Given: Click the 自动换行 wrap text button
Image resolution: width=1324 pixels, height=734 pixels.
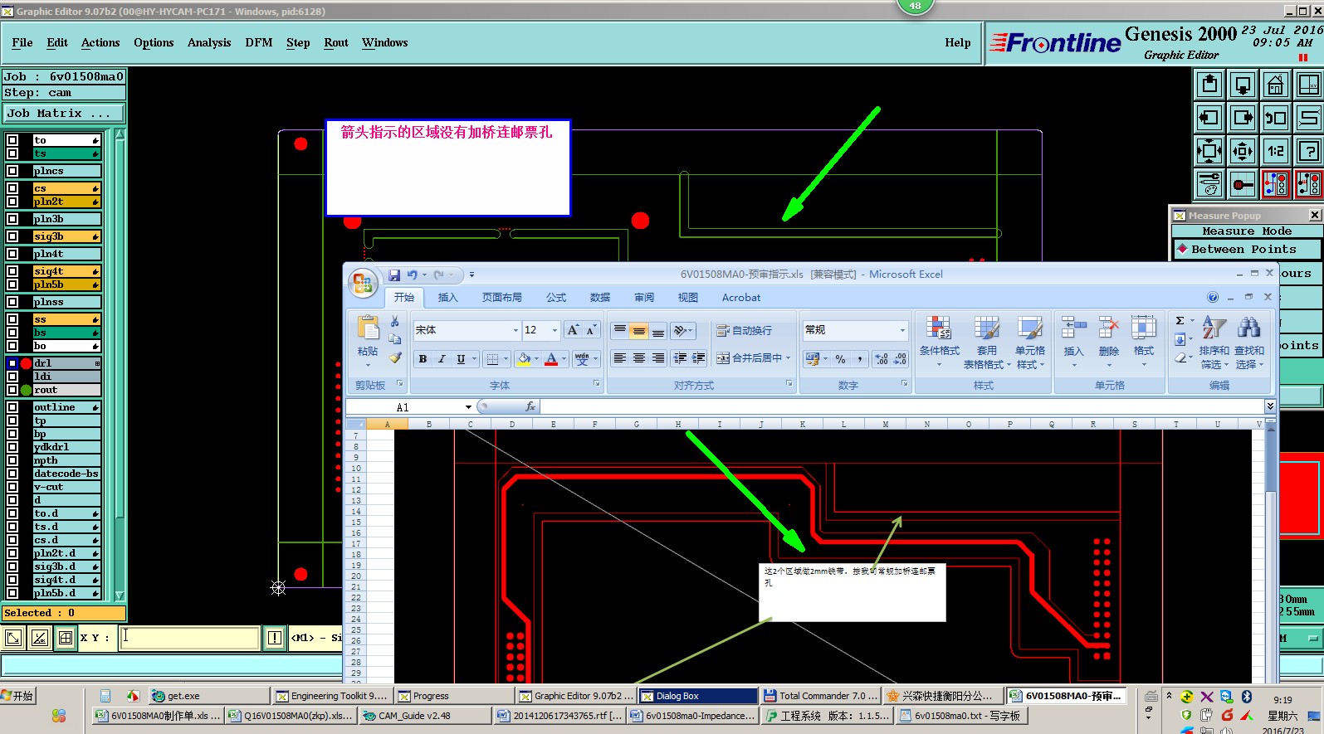Looking at the screenshot, I should coord(745,331).
